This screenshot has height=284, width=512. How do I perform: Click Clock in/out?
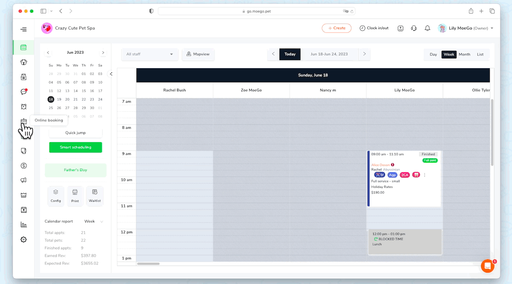pos(374,28)
